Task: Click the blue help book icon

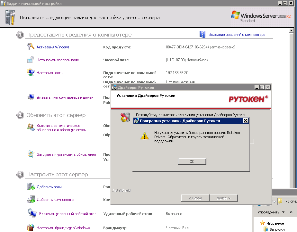Action: (202, 35)
